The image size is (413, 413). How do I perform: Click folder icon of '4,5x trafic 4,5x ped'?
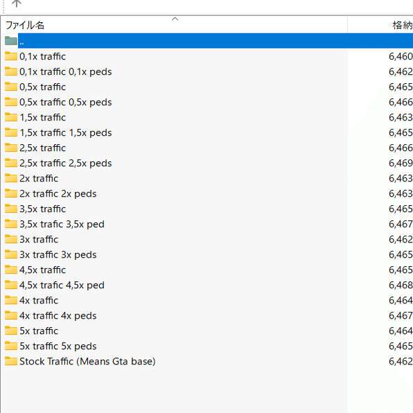11,285
